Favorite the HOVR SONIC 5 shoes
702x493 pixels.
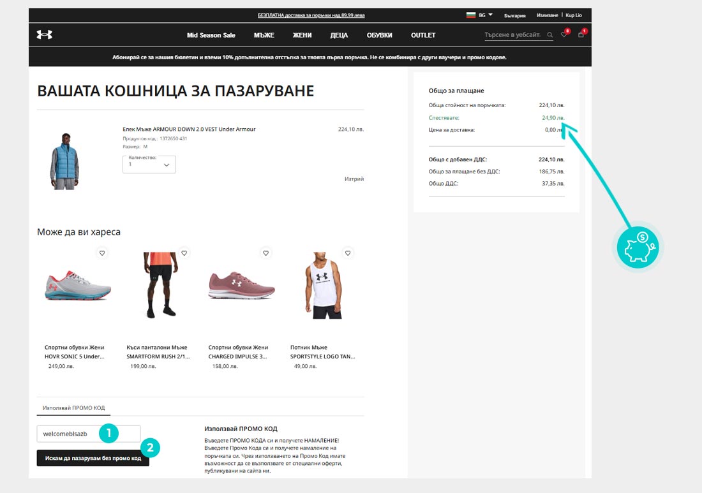(102, 253)
